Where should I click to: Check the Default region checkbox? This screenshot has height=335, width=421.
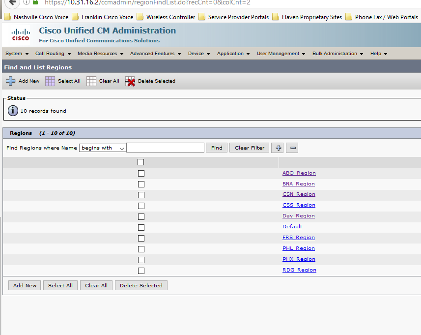tap(141, 227)
